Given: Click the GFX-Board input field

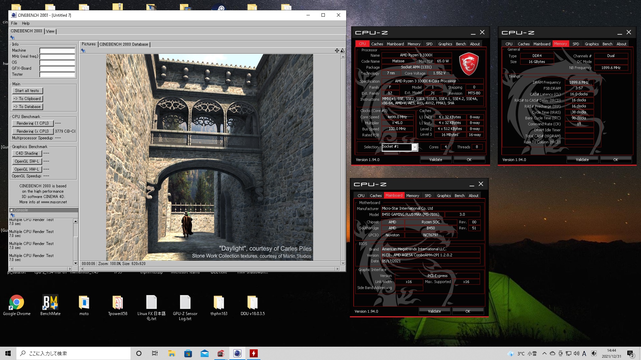Looking at the screenshot, I should [57, 69].
